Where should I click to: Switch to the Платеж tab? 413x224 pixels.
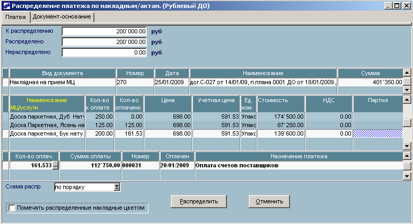[15, 17]
